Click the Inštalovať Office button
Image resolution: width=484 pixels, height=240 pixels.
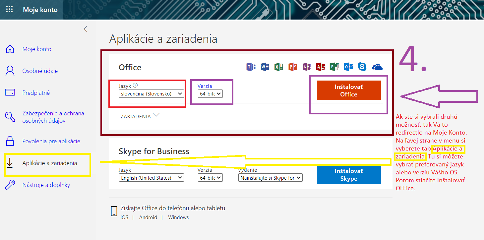[349, 90]
